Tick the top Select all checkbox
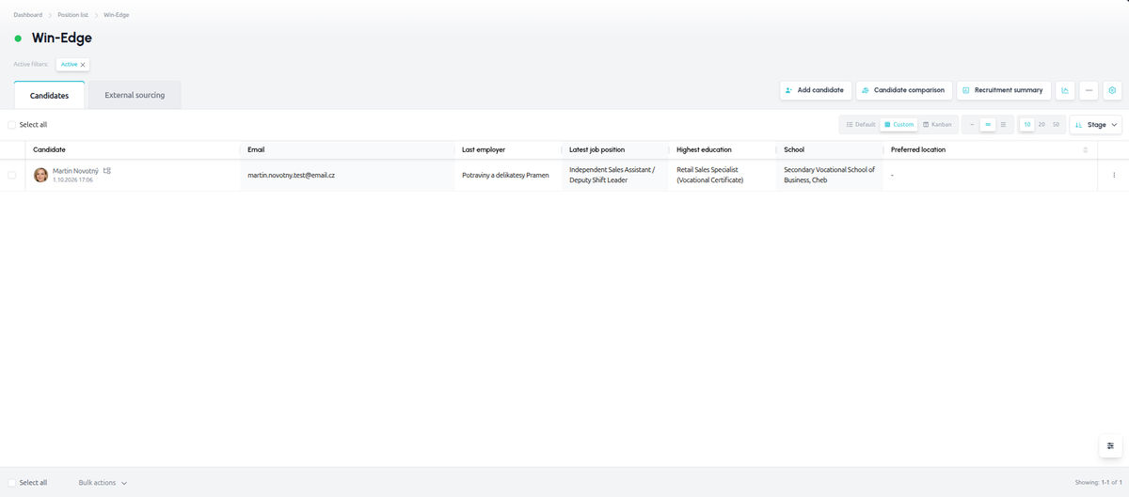The width and height of the screenshot is (1129, 497). click(11, 124)
